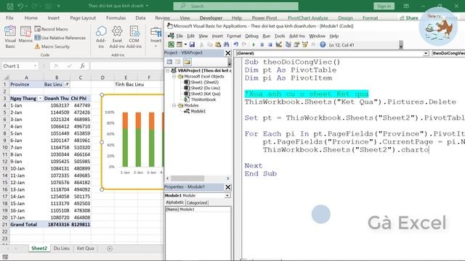The height and width of the screenshot is (261, 465).
Task: Open Project Explorer from VBA toolbar
Action: tap(288, 45)
